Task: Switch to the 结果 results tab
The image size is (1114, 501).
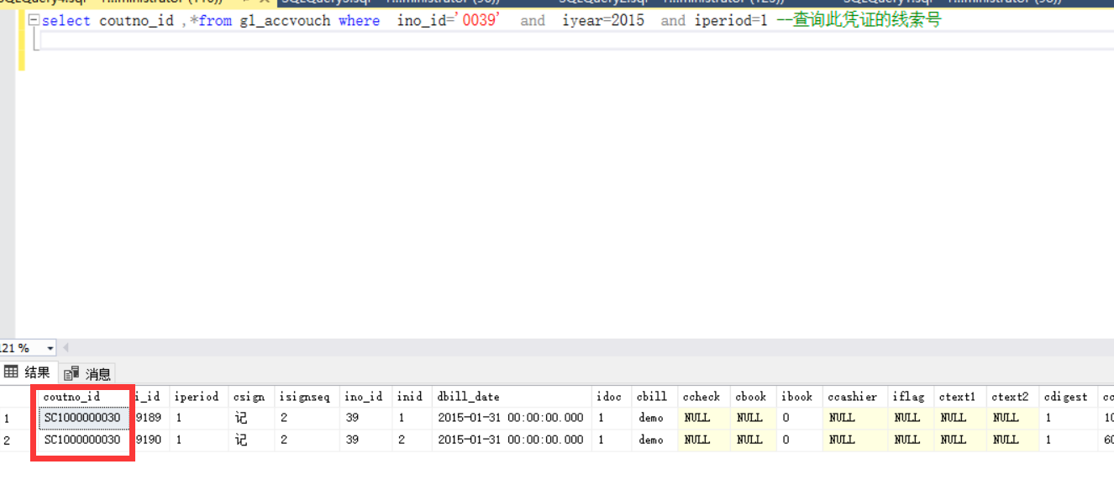Action: tap(28, 372)
